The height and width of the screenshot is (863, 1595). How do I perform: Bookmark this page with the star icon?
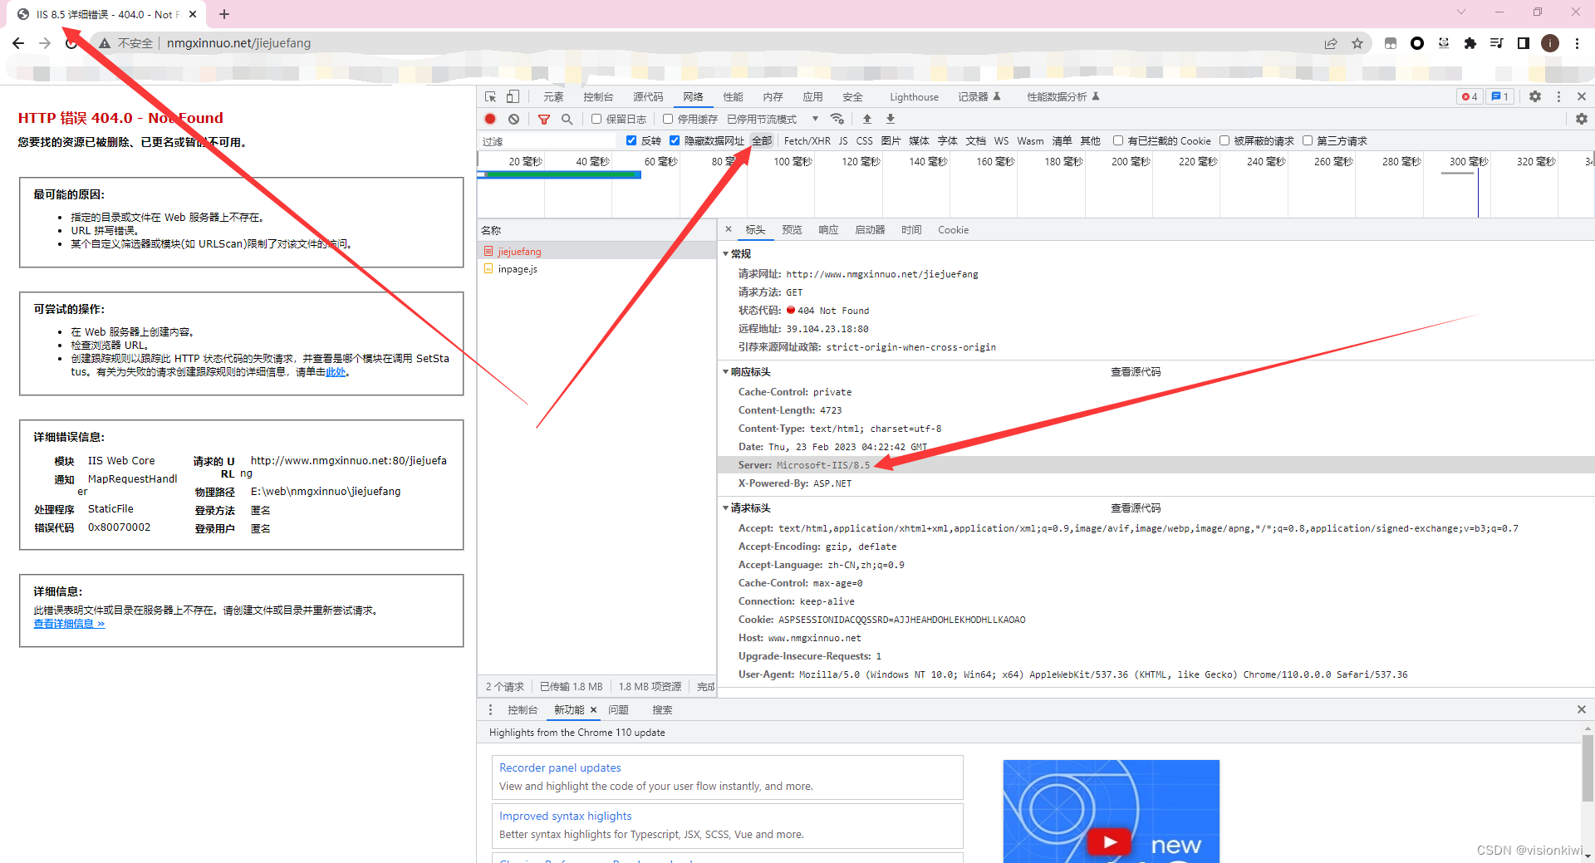pos(1357,43)
